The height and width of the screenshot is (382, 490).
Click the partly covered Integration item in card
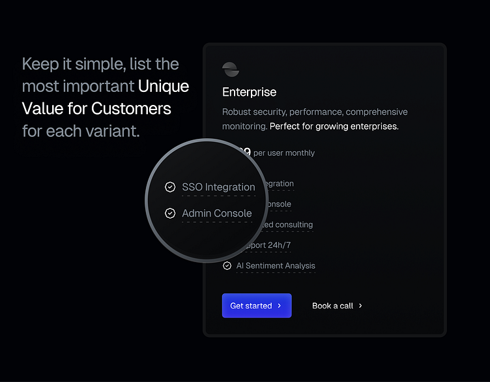coord(280,184)
